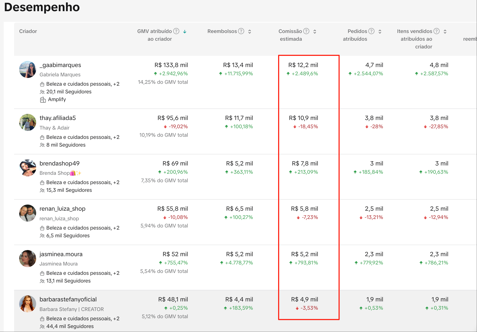The width and height of the screenshot is (477, 332).
Task: Select commission value R$ 7,8 mil
Action: tap(305, 164)
